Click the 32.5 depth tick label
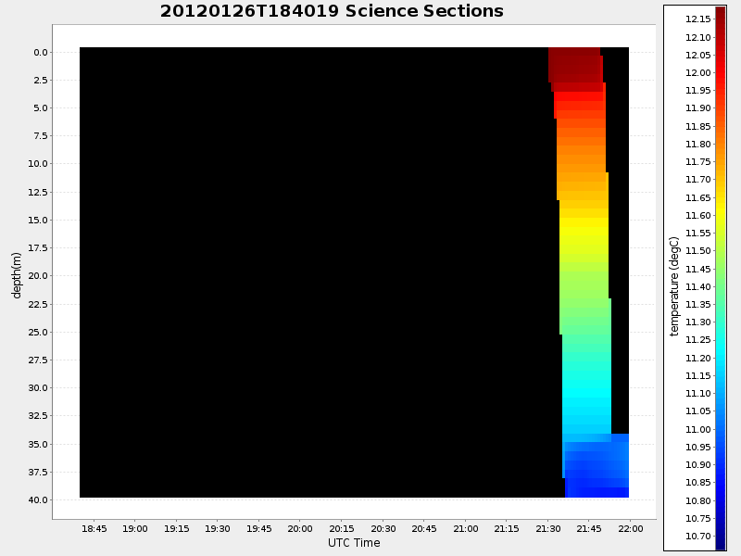Image resolution: width=741 pixels, height=556 pixels. (38, 416)
